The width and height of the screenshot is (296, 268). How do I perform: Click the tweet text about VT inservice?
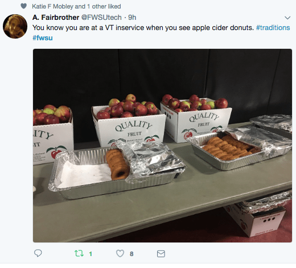coord(143,28)
